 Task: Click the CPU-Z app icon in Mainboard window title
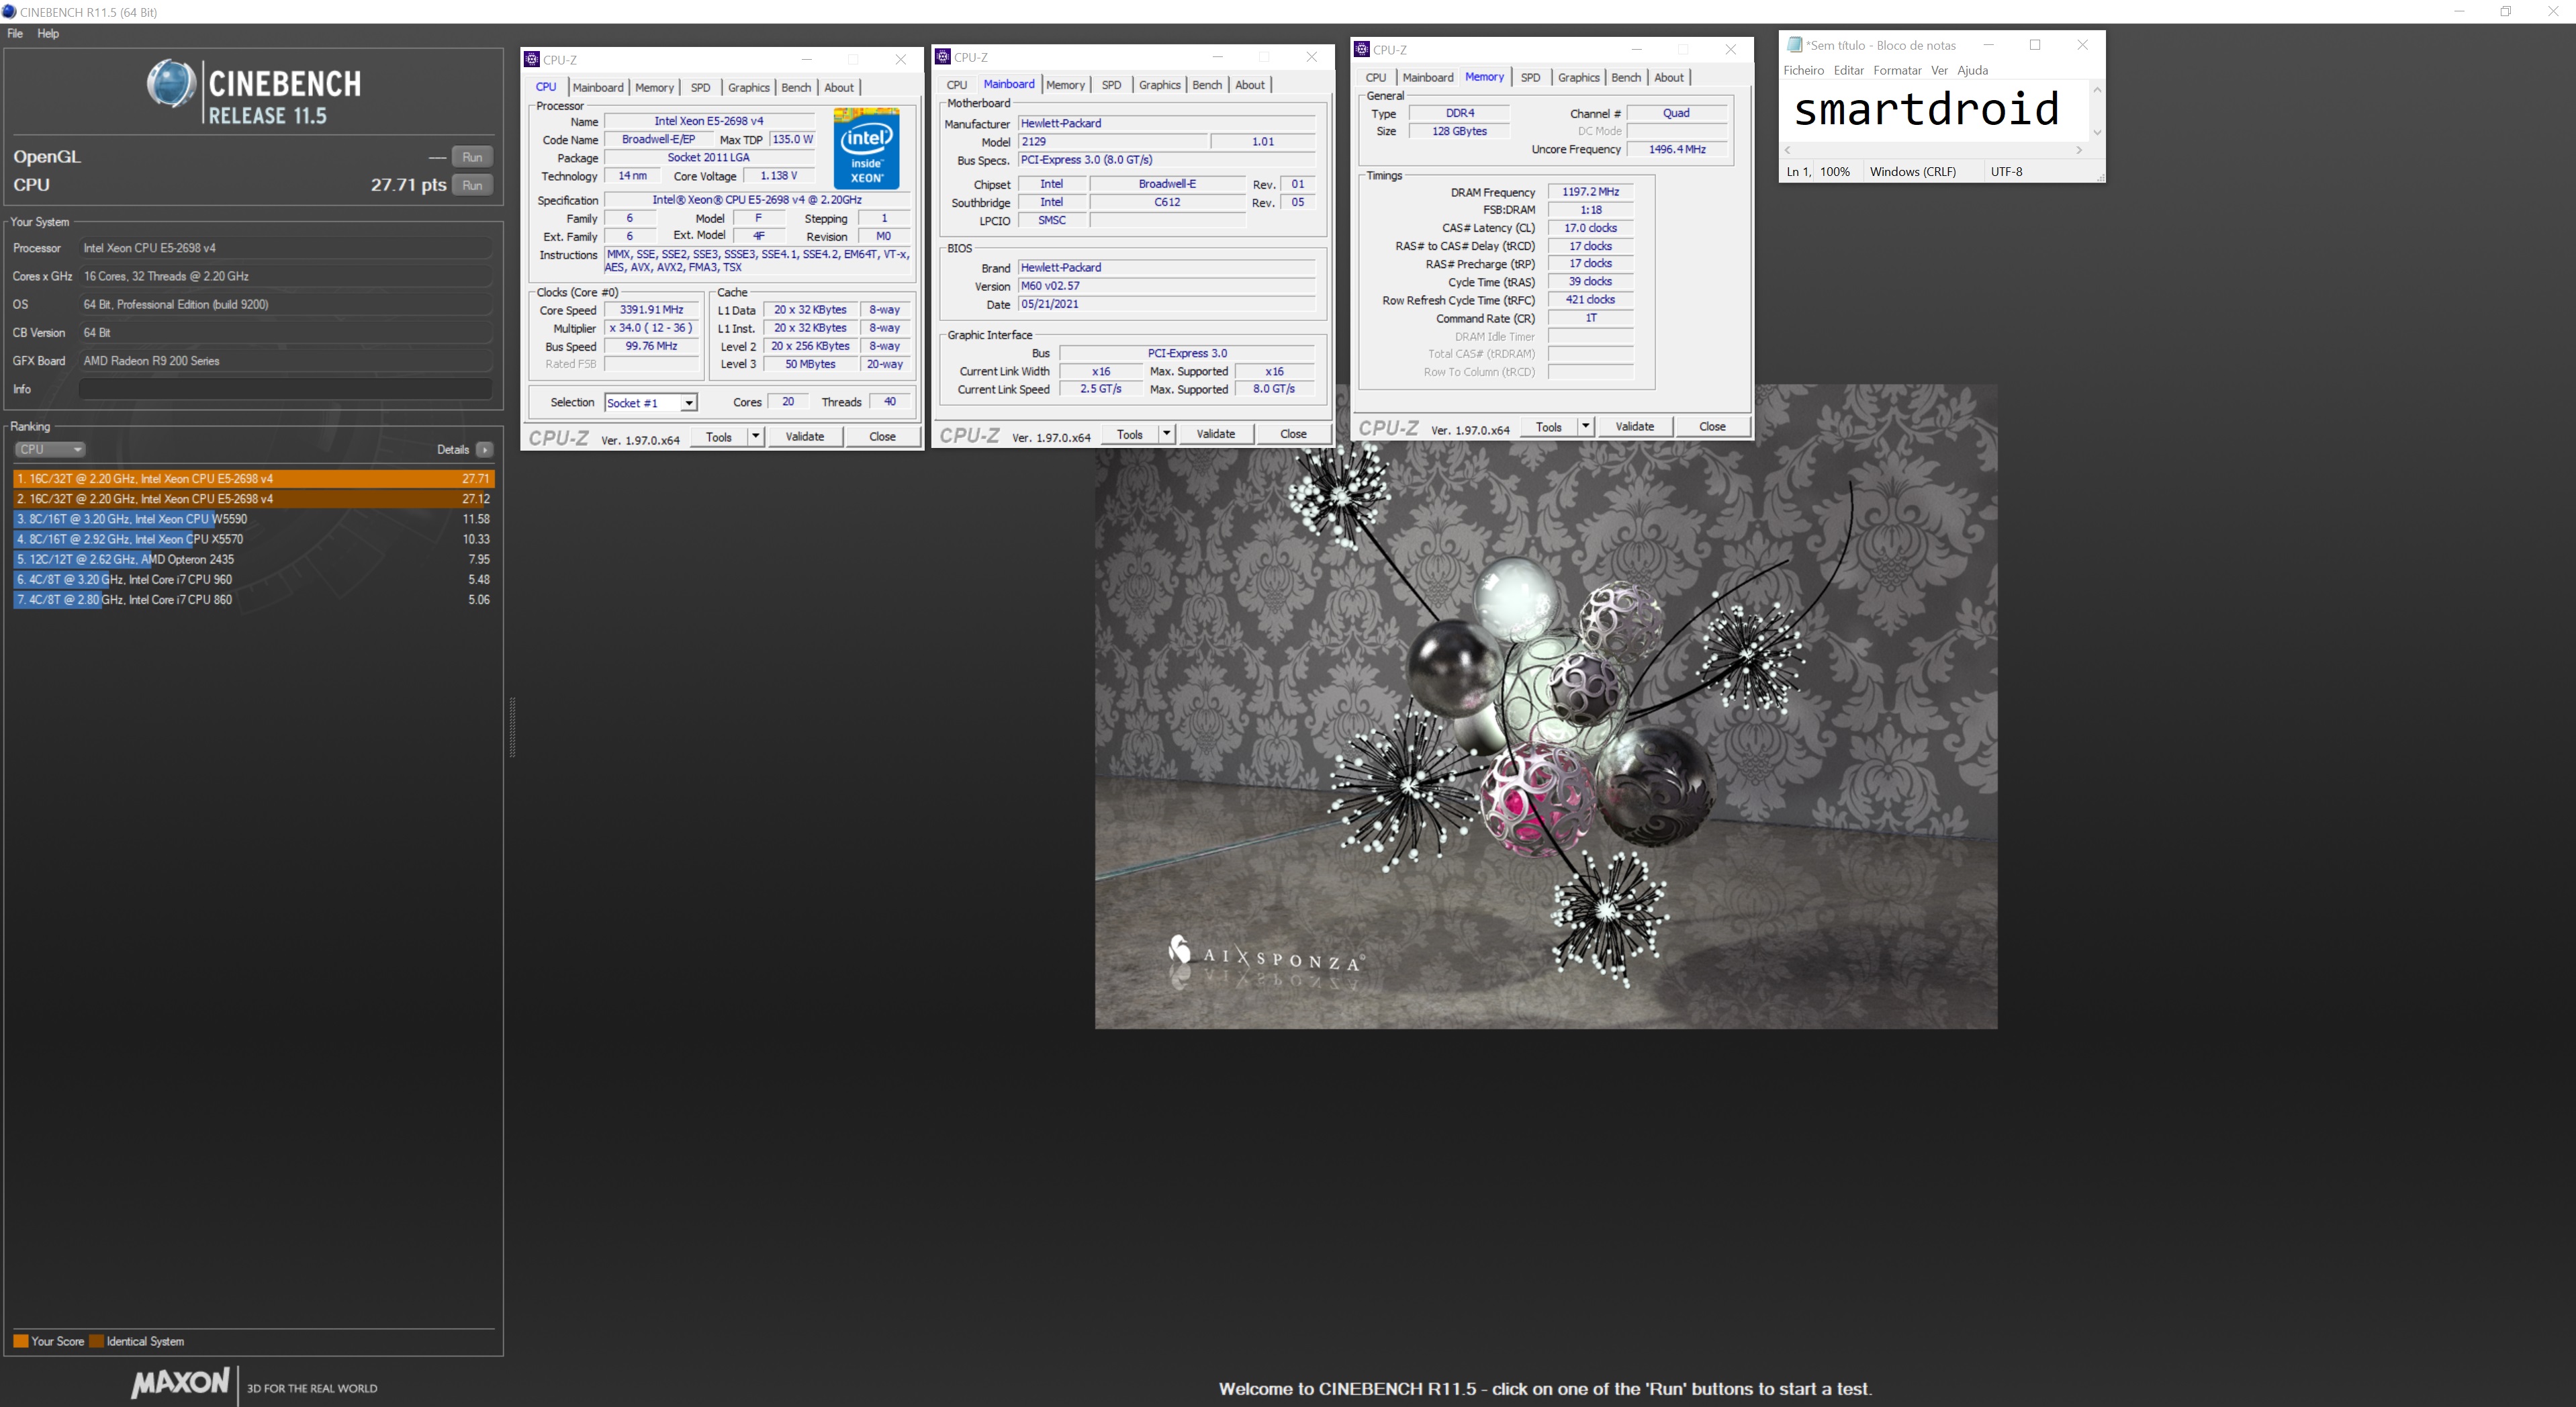[x=943, y=57]
